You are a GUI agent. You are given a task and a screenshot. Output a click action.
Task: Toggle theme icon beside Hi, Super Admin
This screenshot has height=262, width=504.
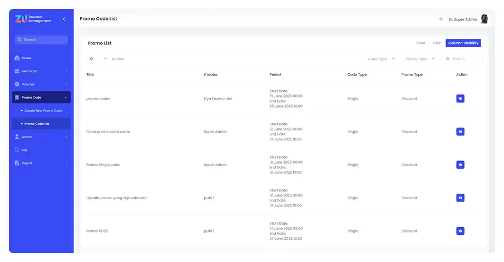pos(441,19)
